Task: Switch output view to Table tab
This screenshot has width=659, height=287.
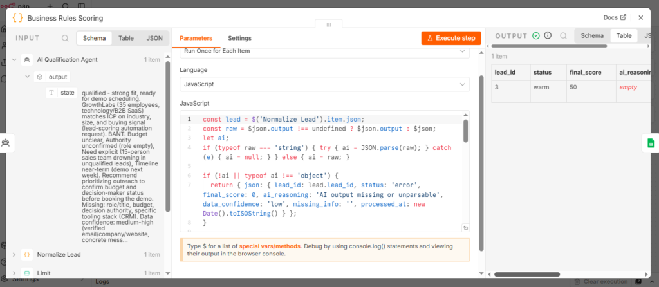Action: (x=624, y=36)
